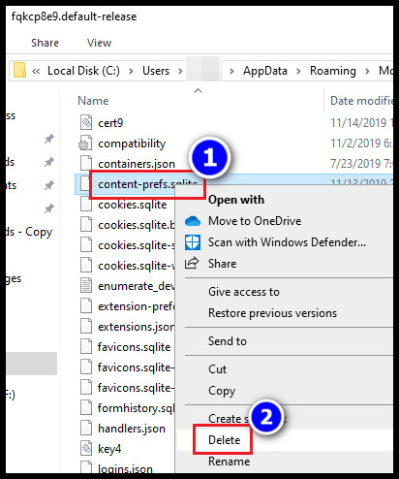Select the cookies.sqlite file
The image size is (399, 479).
133,205
